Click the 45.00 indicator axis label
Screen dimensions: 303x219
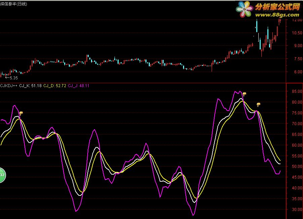point(297,177)
